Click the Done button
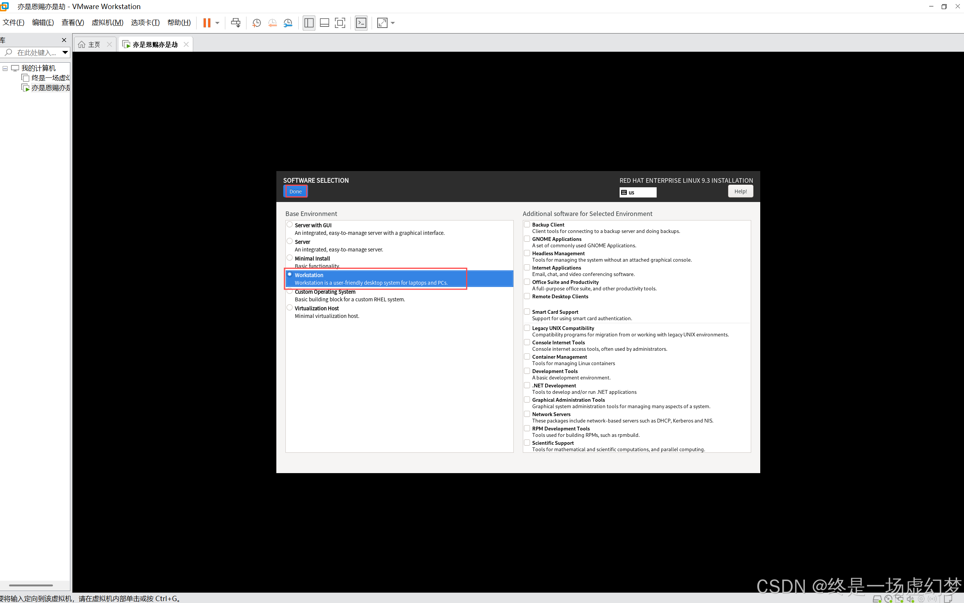 (295, 191)
